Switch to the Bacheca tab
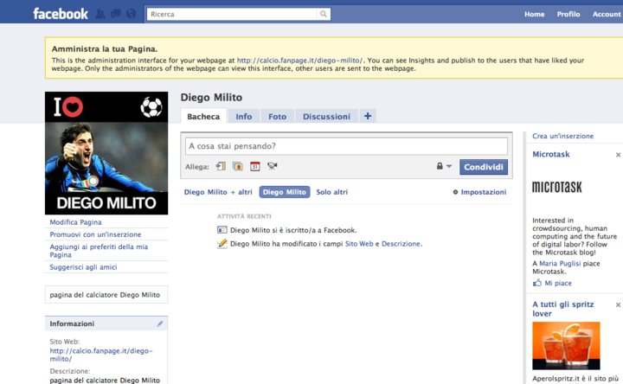The width and height of the screenshot is (623, 384). tap(203, 117)
